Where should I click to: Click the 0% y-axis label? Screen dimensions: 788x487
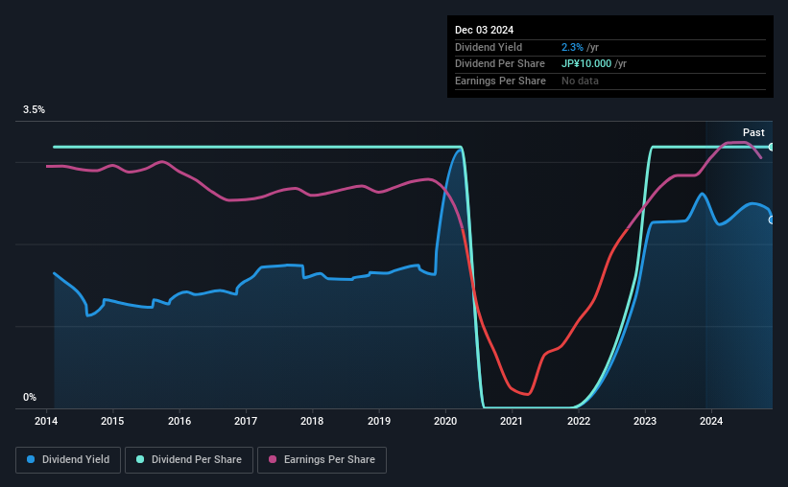[30, 397]
